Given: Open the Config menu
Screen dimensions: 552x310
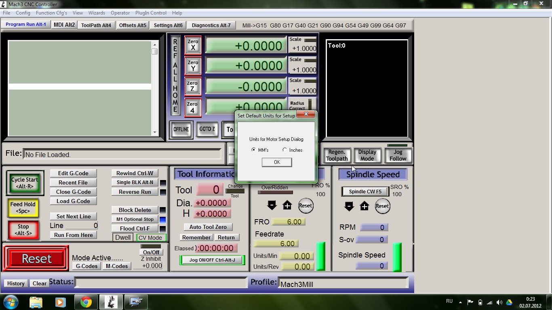Looking at the screenshot, I should coord(23,13).
